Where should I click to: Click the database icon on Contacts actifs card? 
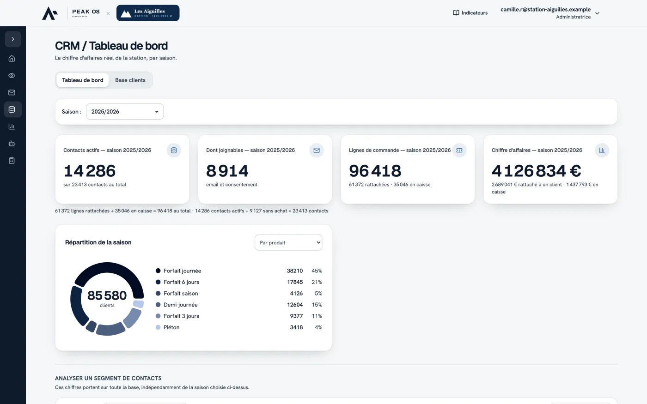174,150
